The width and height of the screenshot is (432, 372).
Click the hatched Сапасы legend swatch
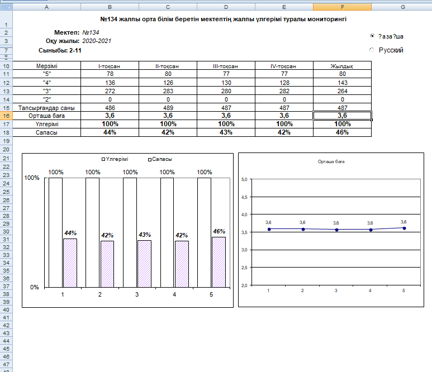point(149,159)
